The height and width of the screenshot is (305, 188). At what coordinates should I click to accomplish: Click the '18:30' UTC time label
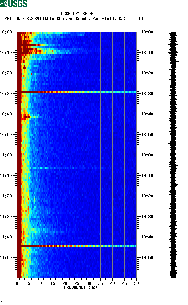point(147,93)
